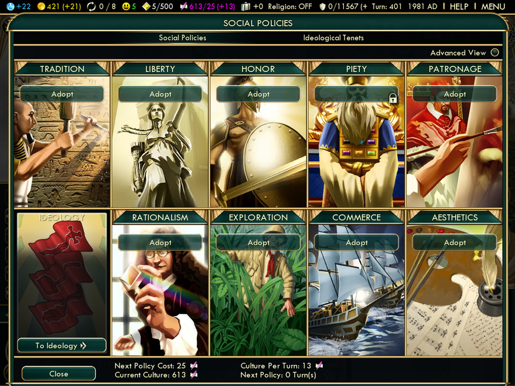This screenshot has width=515, height=386.
Task: Click the gold coin icon in top bar
Action: coord(41,6)
